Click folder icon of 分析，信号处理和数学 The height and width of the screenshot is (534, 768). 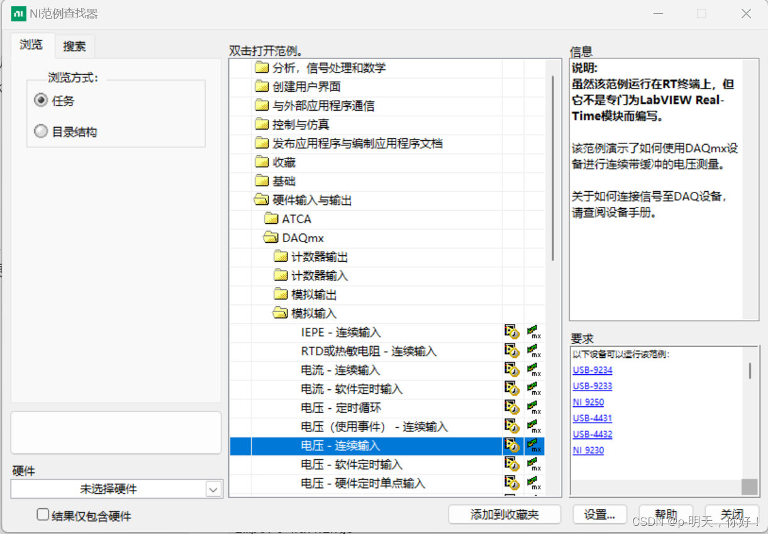[x=262, y=68]
